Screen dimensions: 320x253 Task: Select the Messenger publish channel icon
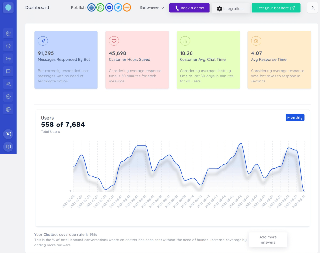click(x=109, y=8)
